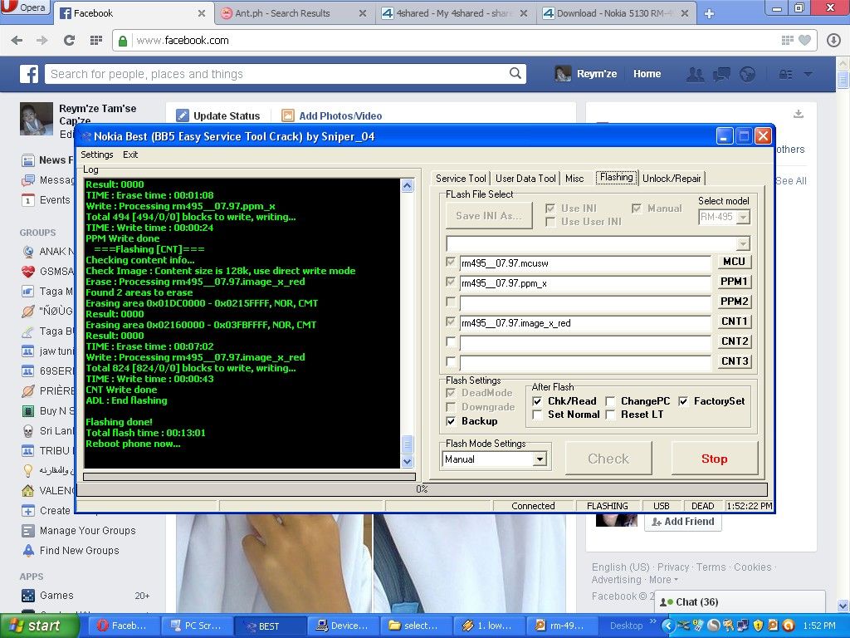The height and width of the screenshot is (638, 850).
Task: Click Facebook search magnifier icon
Action: click(x=515, y=74)
